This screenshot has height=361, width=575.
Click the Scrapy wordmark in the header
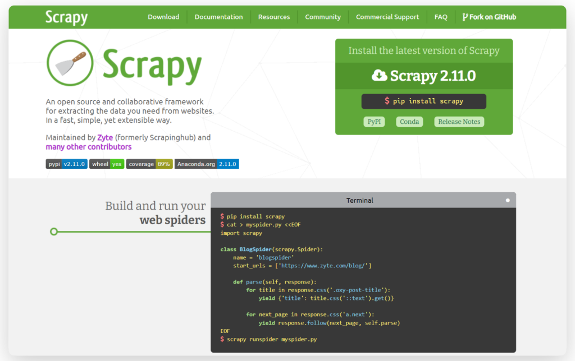pos(66,17)
